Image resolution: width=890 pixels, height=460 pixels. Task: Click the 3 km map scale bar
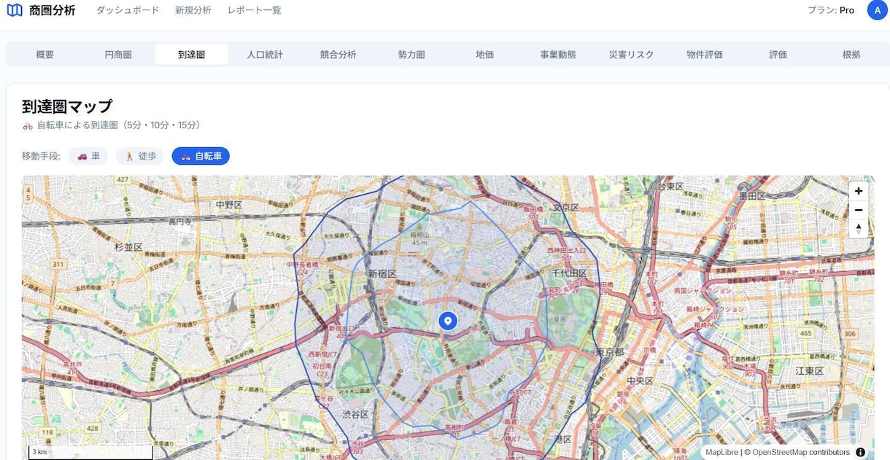tap(90, 453)
